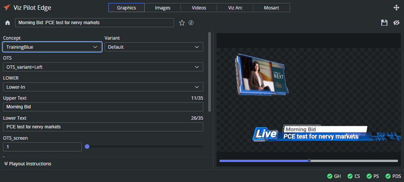
Task: Click the CS status check icon
Action: (x=349, y=176)
